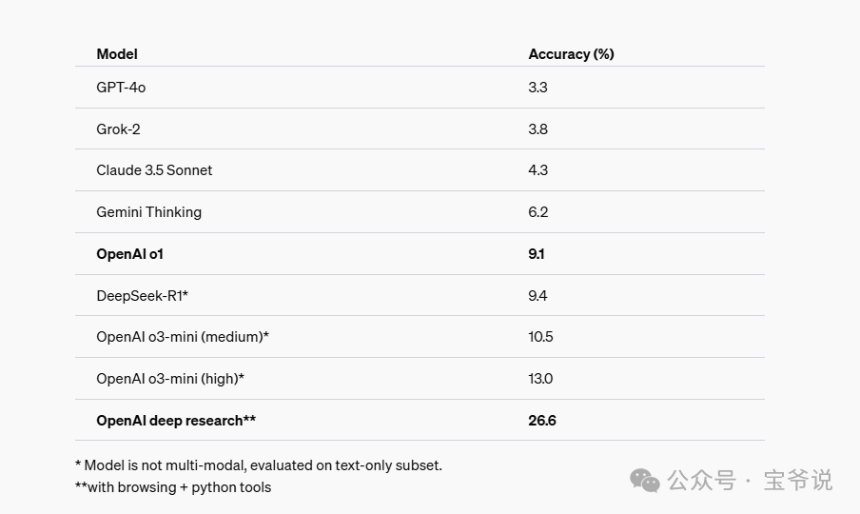Viewport: 860px width, 514px height.
Task: Click the 10.5 accuracy value
Action: 540,337
